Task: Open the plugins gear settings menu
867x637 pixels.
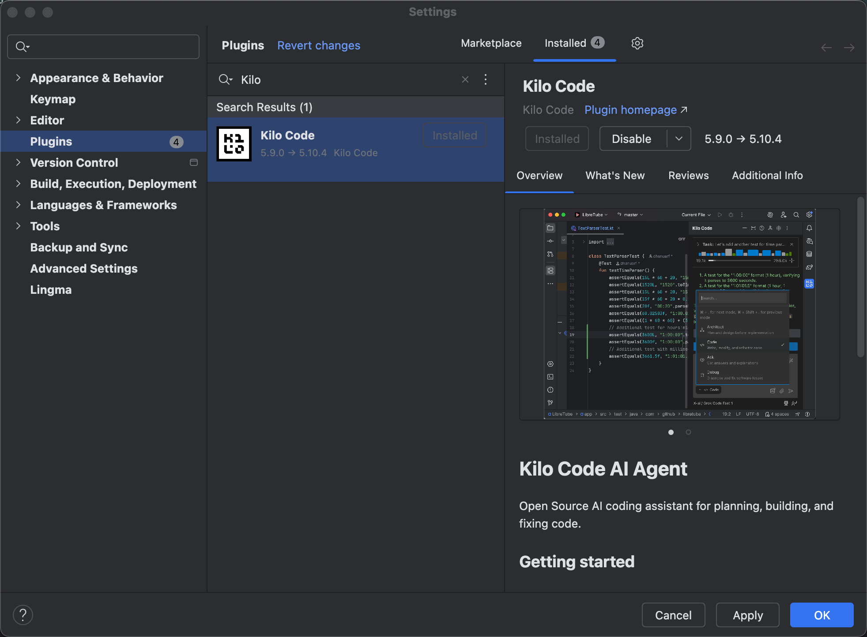Action: (637, 43)
